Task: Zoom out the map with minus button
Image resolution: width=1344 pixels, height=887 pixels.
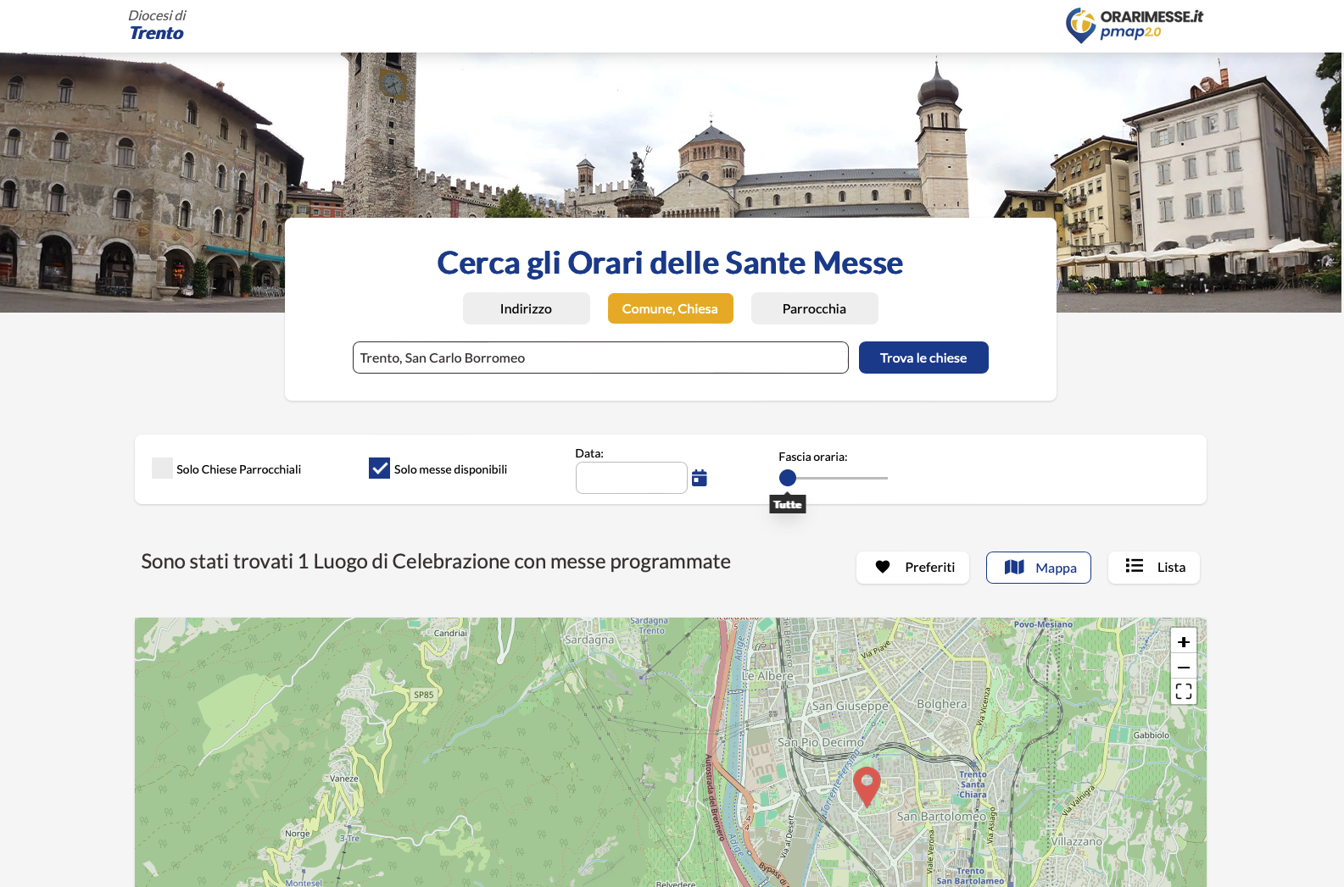Action: pyautogui.click(x=1183, y=668)
